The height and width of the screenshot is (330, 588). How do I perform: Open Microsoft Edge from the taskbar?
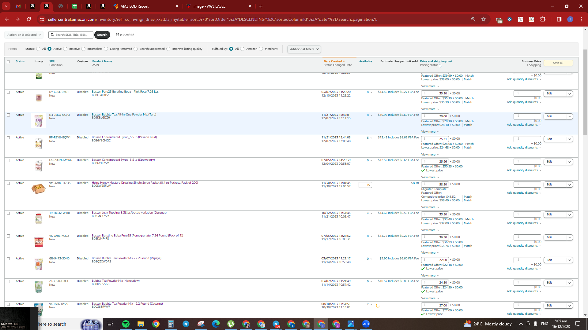[216, 324]
